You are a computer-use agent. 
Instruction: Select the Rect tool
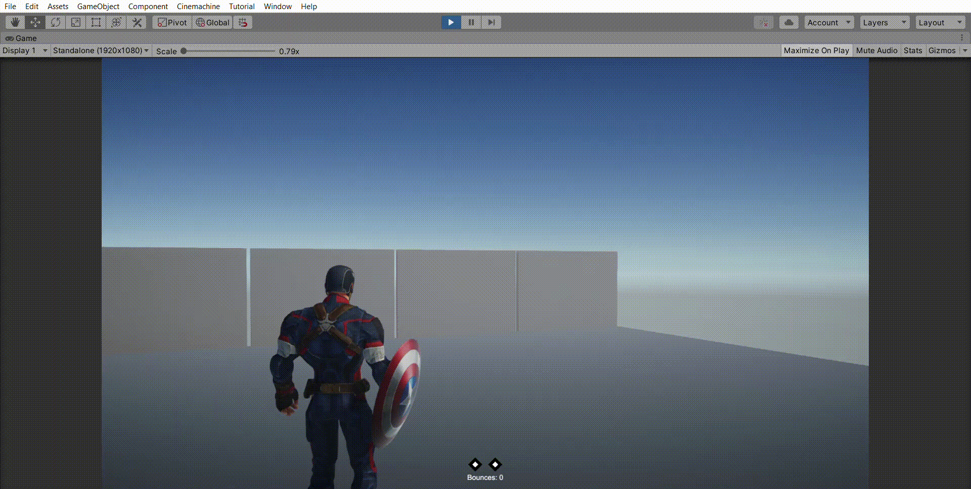click(x=96, y=22)
